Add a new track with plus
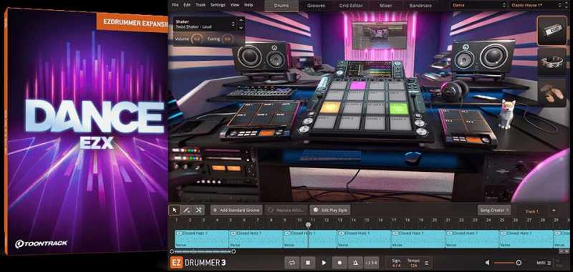 (554, 210)
